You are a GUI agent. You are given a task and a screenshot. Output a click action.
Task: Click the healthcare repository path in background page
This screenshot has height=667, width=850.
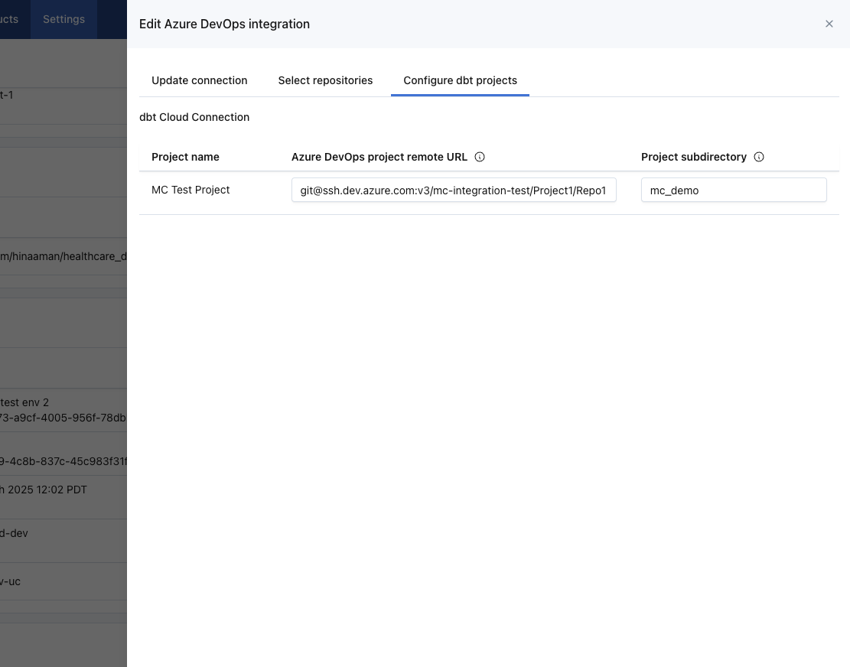coord(64,256)
